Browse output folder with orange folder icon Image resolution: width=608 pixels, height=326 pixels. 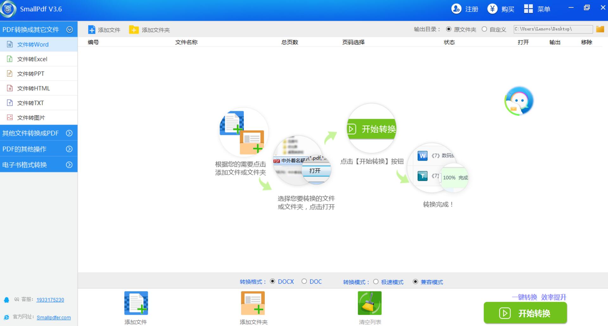600,29
